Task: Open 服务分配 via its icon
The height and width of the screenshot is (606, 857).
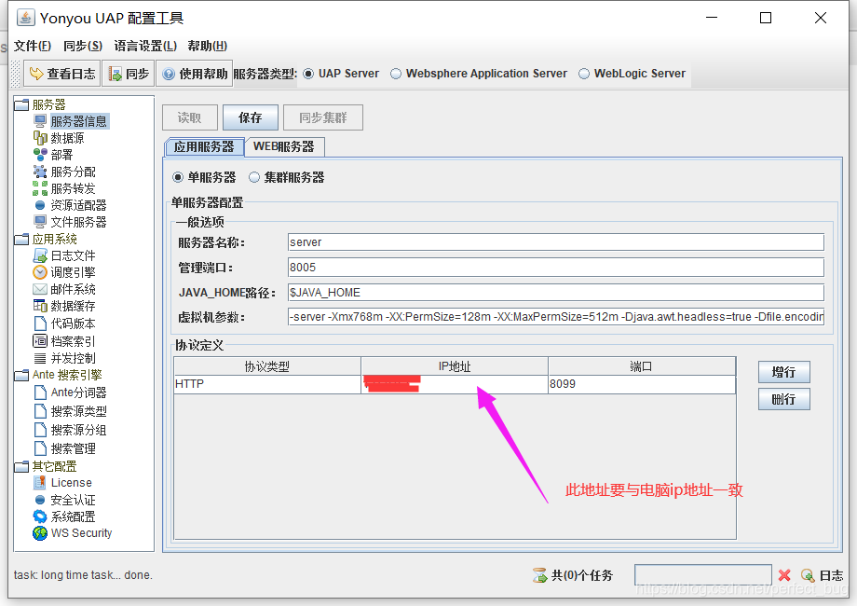Action: coord(40,172)
